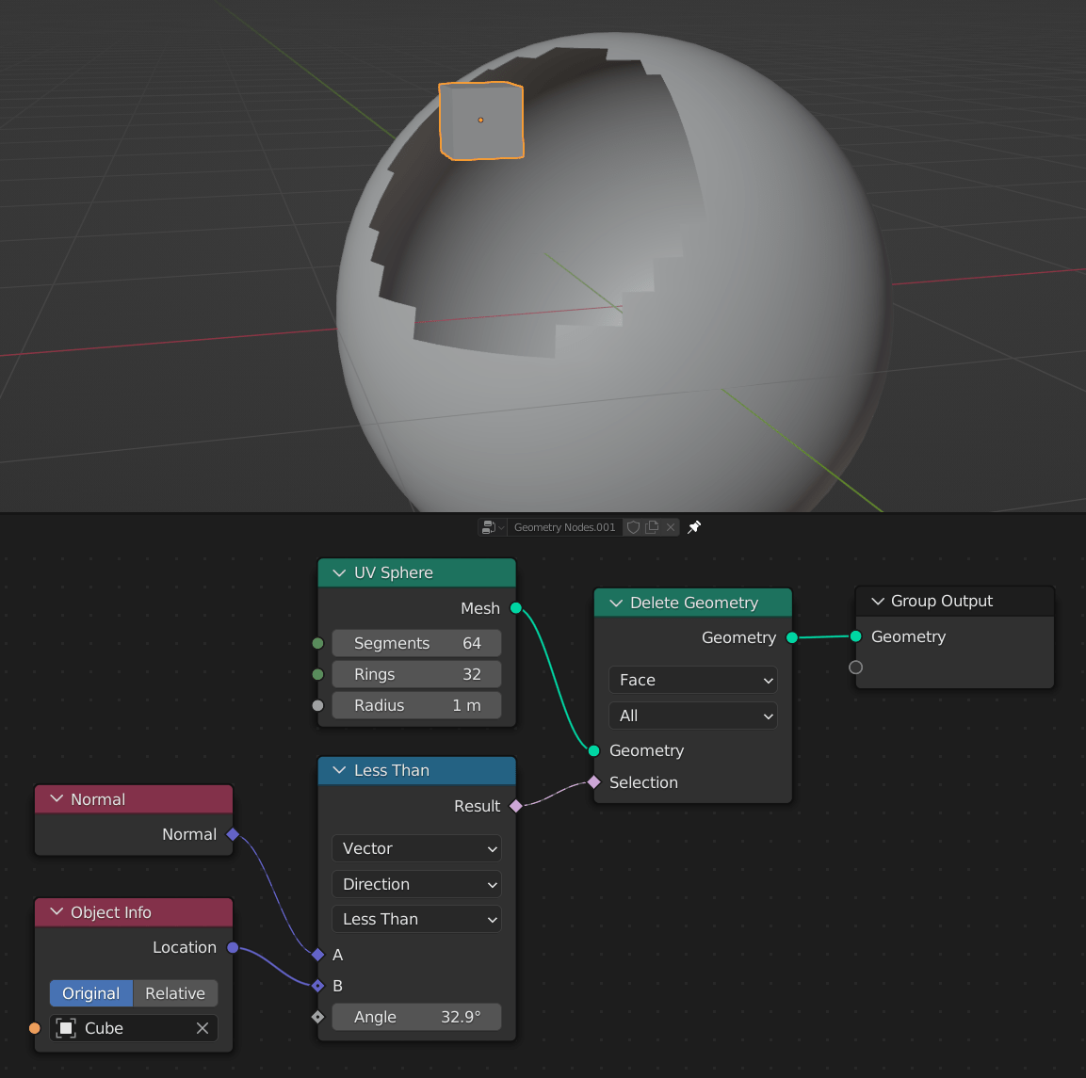Viewport: 1086px width, 1078px height.
Task: Click the Result output socket on Less Than
Action: pyautogui.click(x=515, y=806)
